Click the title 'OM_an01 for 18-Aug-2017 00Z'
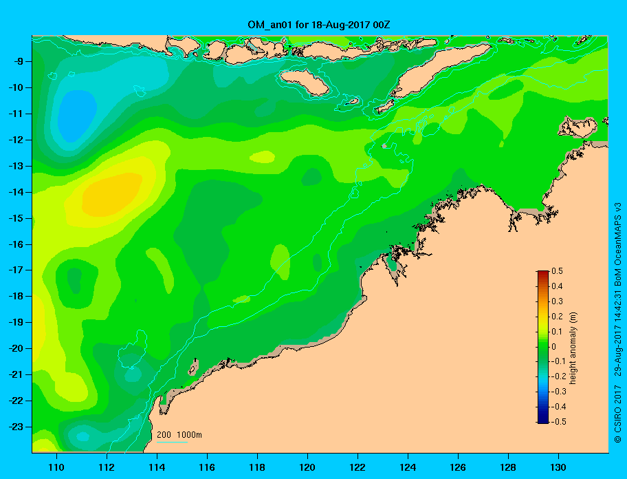The height and width of the screenshot is (479, 627). (x=319, y=25)
